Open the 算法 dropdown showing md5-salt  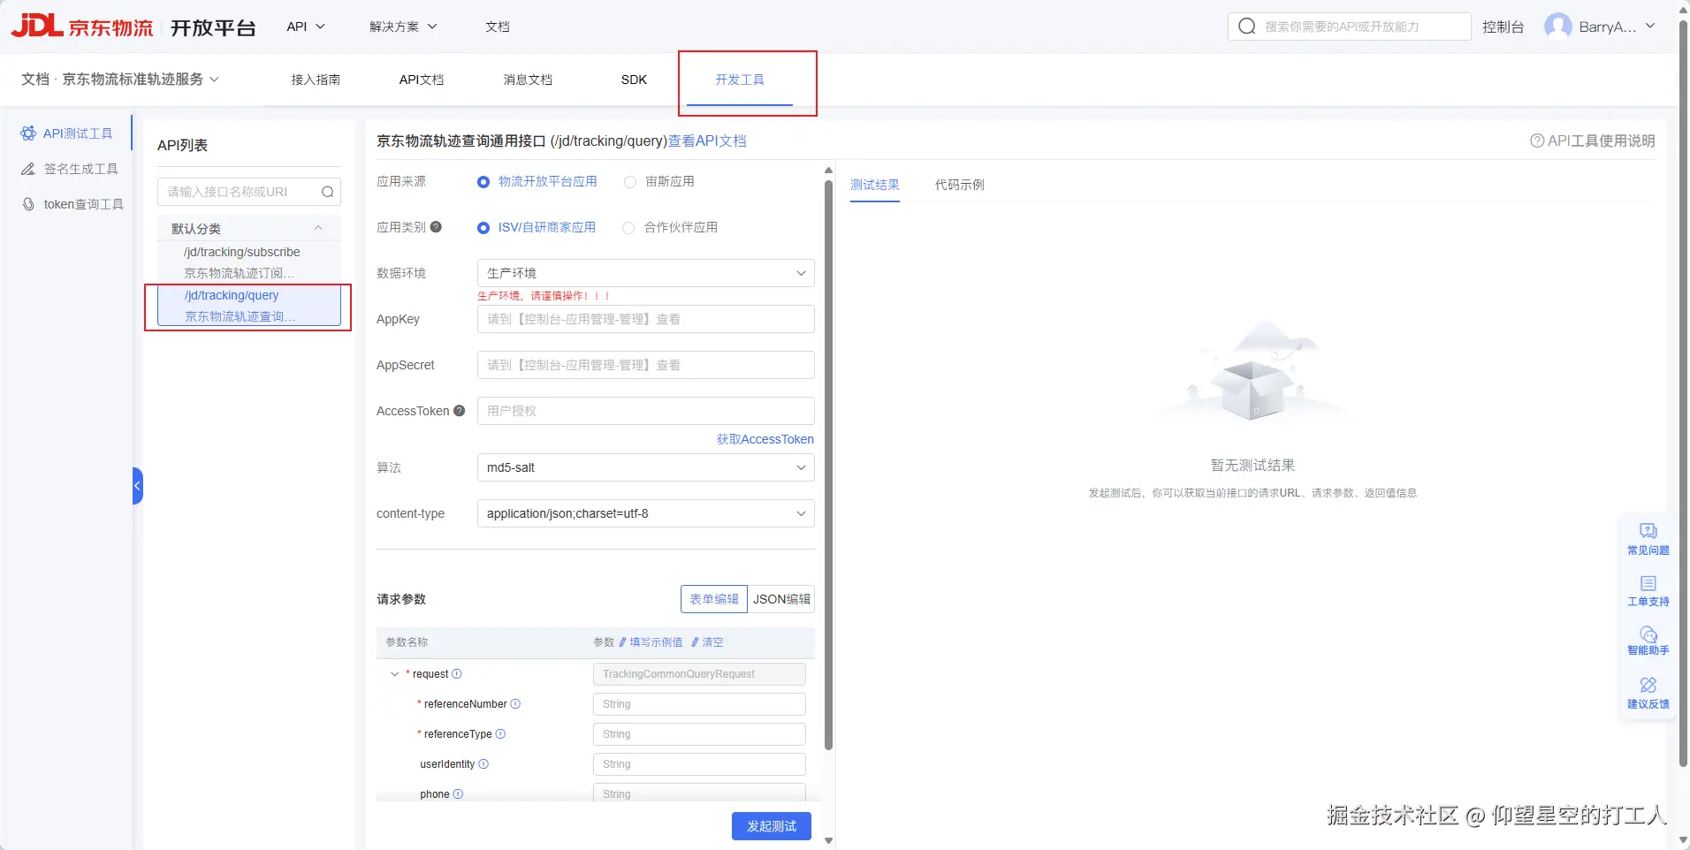click(645, 467)
